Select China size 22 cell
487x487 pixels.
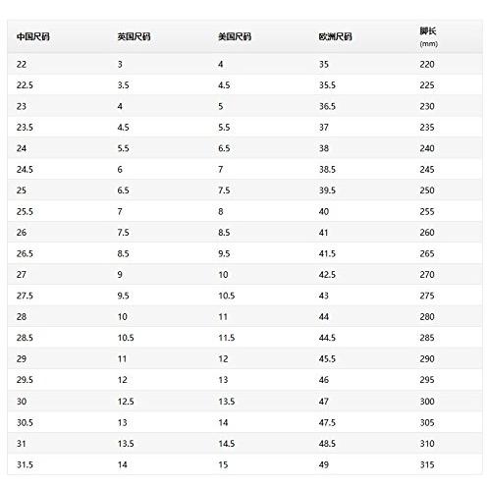tap(22, 64)
